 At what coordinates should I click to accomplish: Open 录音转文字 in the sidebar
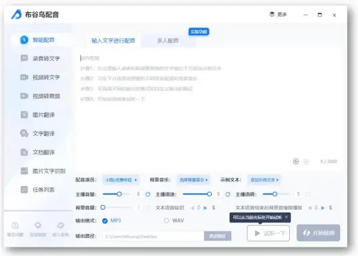tap(40, 59)
